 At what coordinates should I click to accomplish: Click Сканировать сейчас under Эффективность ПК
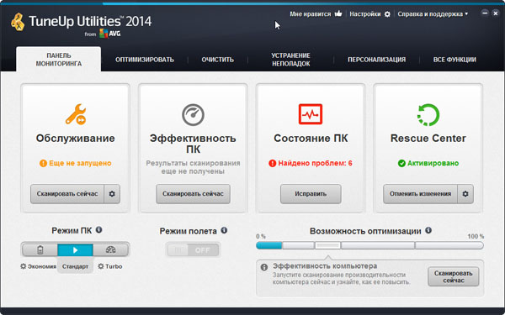tap(193, 194)
